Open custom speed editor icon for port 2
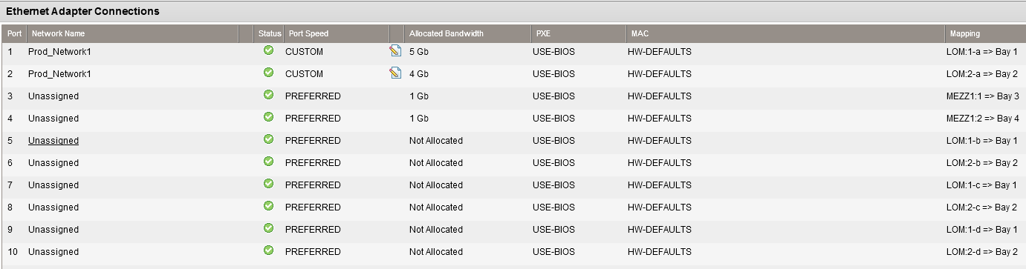The width and height of the screenshot is (1026, 269). click(x=395, y=73)
